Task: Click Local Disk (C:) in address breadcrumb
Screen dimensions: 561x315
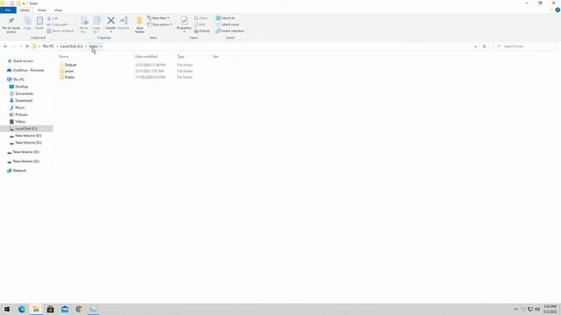Action: 71,46
